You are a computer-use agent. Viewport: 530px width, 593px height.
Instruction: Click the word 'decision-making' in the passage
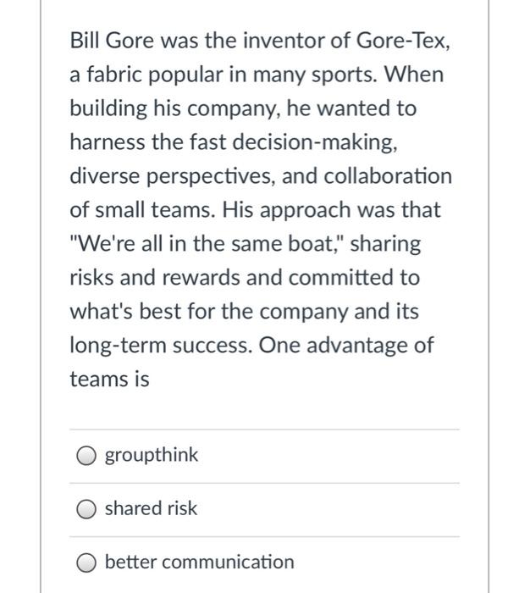313,143
